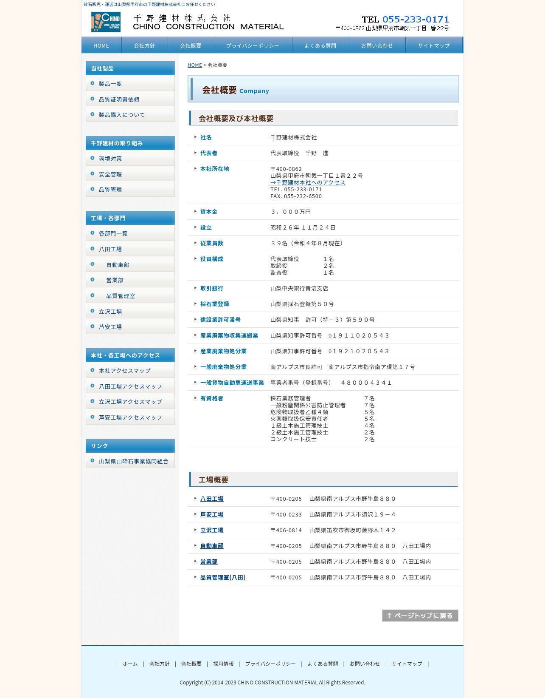Open 環境対策 in the sidebar

(130, 159)
